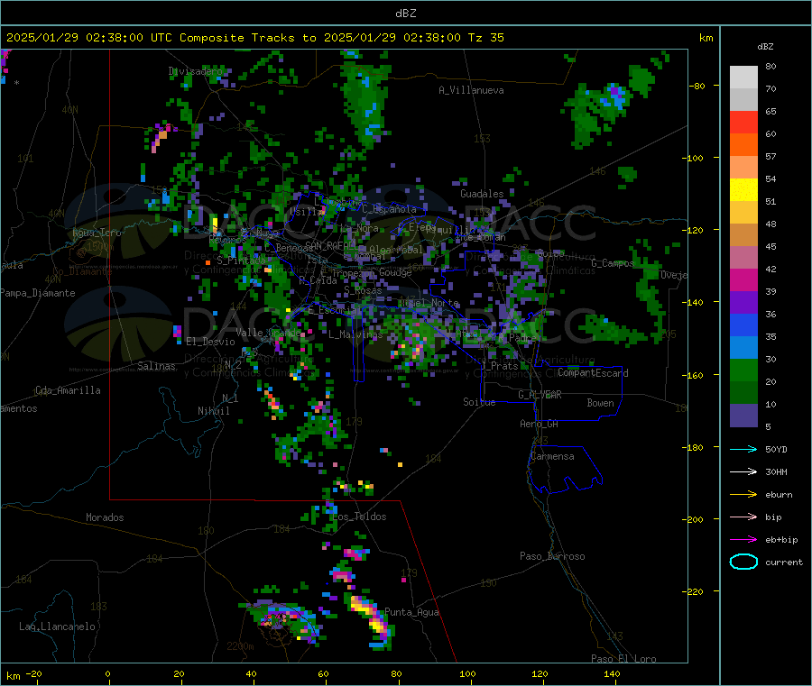The image size is (812, 686).
Task: Click the Aero_GA map label
Action: pos(540,424)
